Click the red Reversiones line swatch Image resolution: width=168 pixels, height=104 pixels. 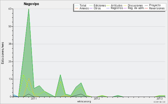coord(146,8)
